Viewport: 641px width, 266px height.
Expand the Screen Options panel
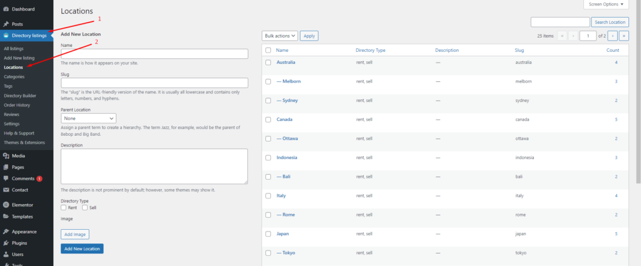[x=606, y=4]
